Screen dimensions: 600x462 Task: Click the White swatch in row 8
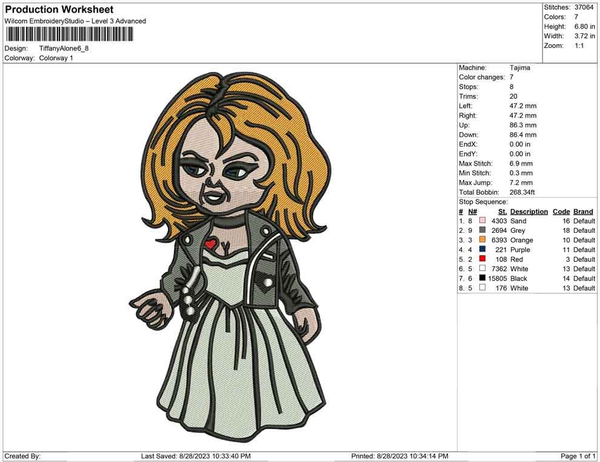[x=482, y=287]
